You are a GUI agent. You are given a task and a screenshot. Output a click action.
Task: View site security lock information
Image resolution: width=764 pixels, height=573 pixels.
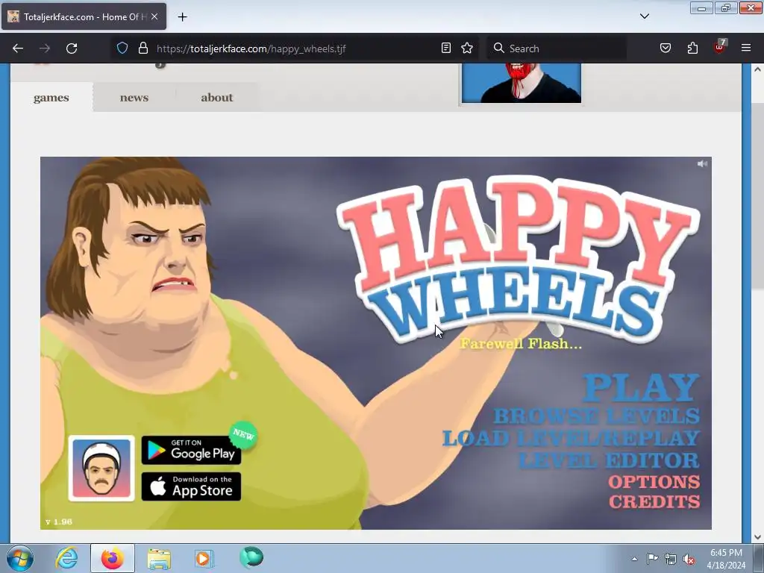(143, 48)
